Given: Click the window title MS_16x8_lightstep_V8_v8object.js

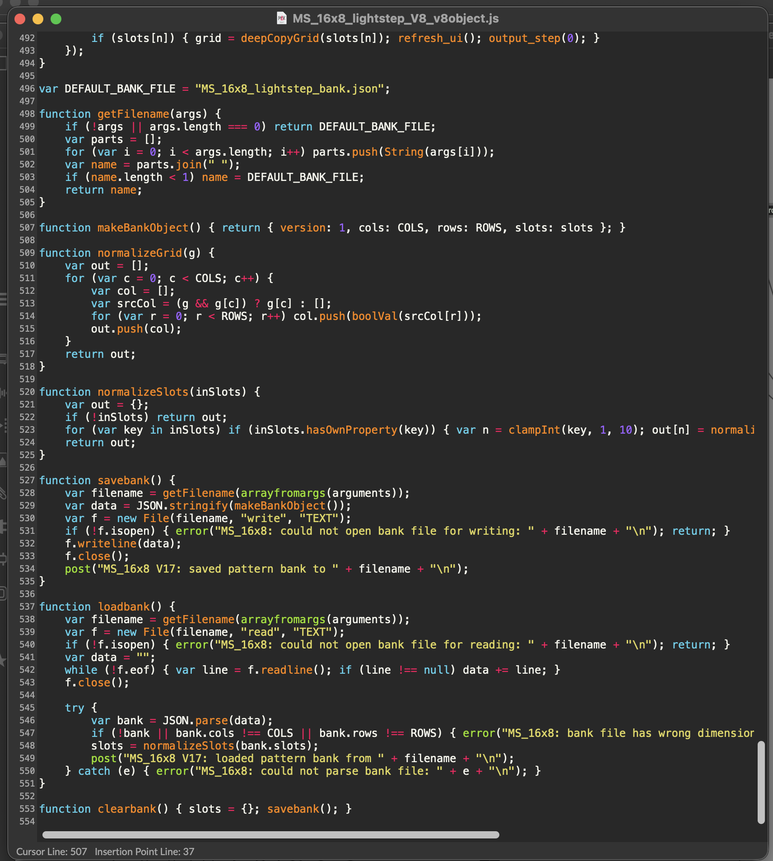Looking at the screenshot, I should click(396, 19).
